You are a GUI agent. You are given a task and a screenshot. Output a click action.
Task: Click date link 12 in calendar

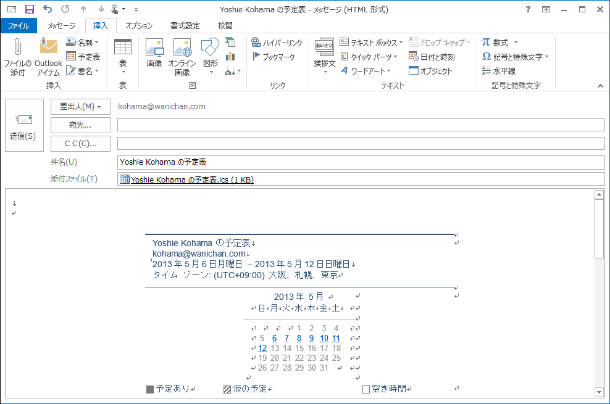(x=262, y=348)
